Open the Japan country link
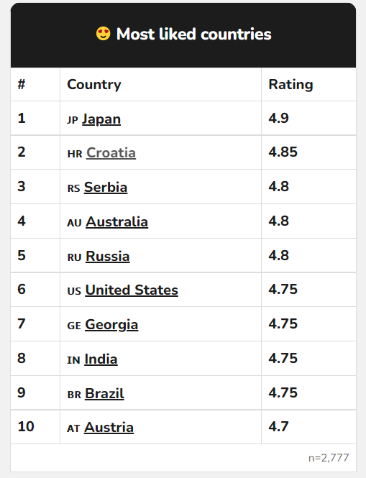The image size is (366, 478). [x=101, y=119]
